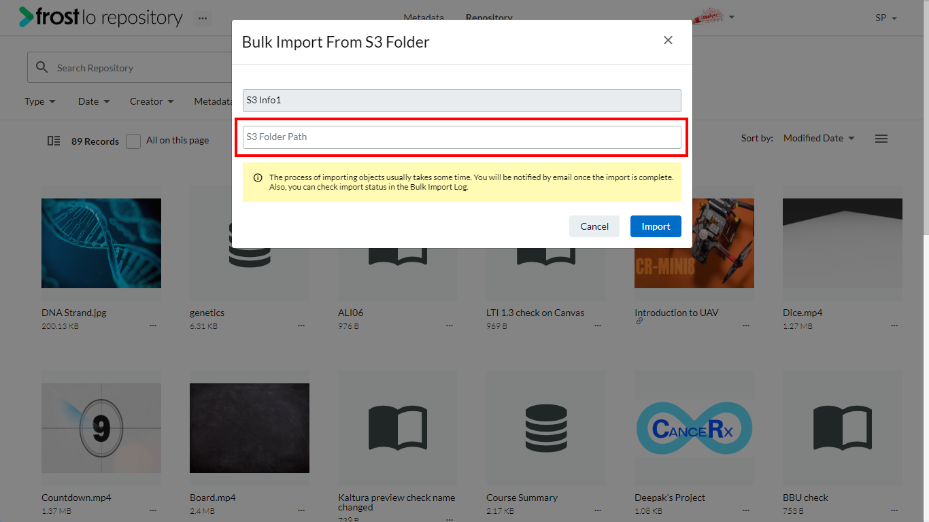Click the LTI 1.3 check on Canvas title
929x522 pixels.
tap(535, 313)
